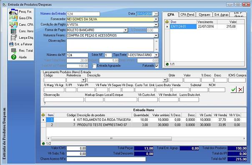
Task: Click row pointer arrow of ENT124:01
Action: point(167,27)
